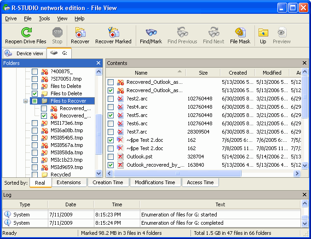311x239 pixels.
Task: Open the Help menu
Action: pyautogui.click(x=80, y=18)
